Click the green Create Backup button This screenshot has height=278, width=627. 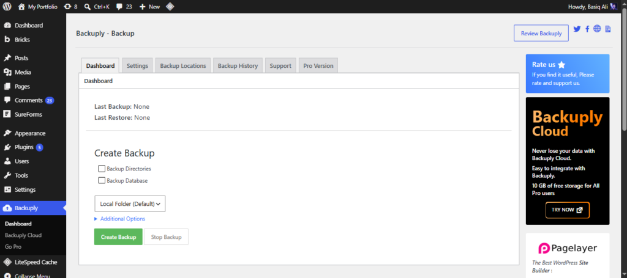pos(118,237)
